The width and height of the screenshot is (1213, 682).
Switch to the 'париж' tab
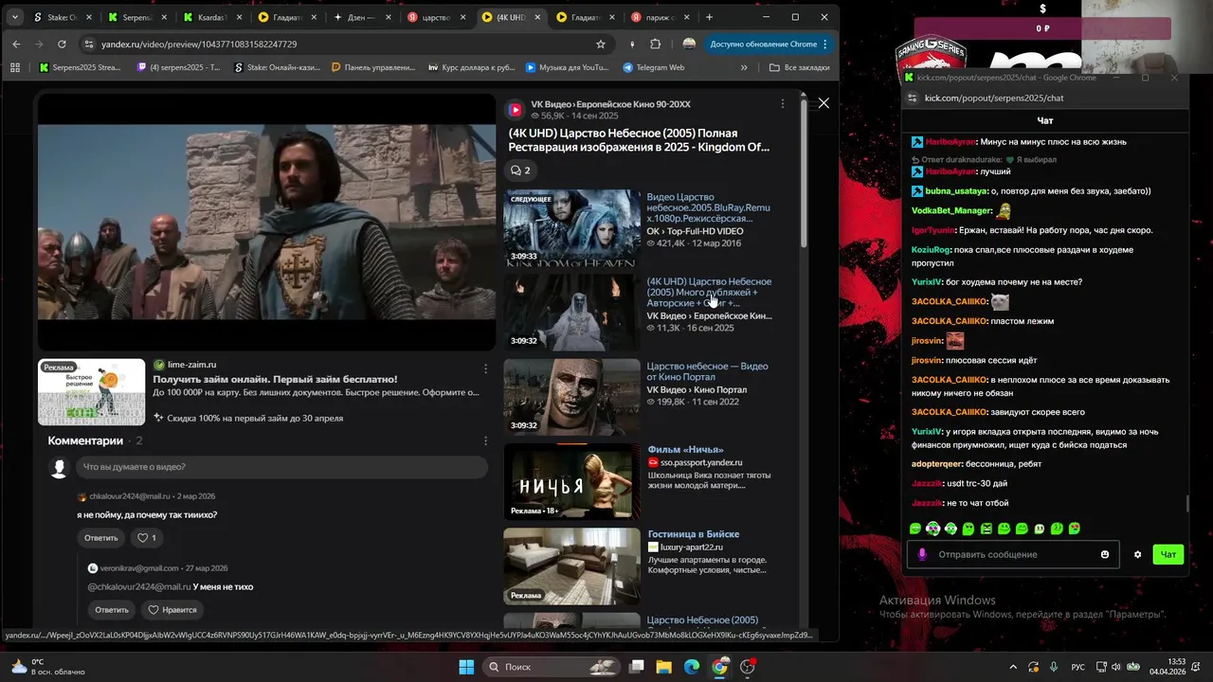661,17
